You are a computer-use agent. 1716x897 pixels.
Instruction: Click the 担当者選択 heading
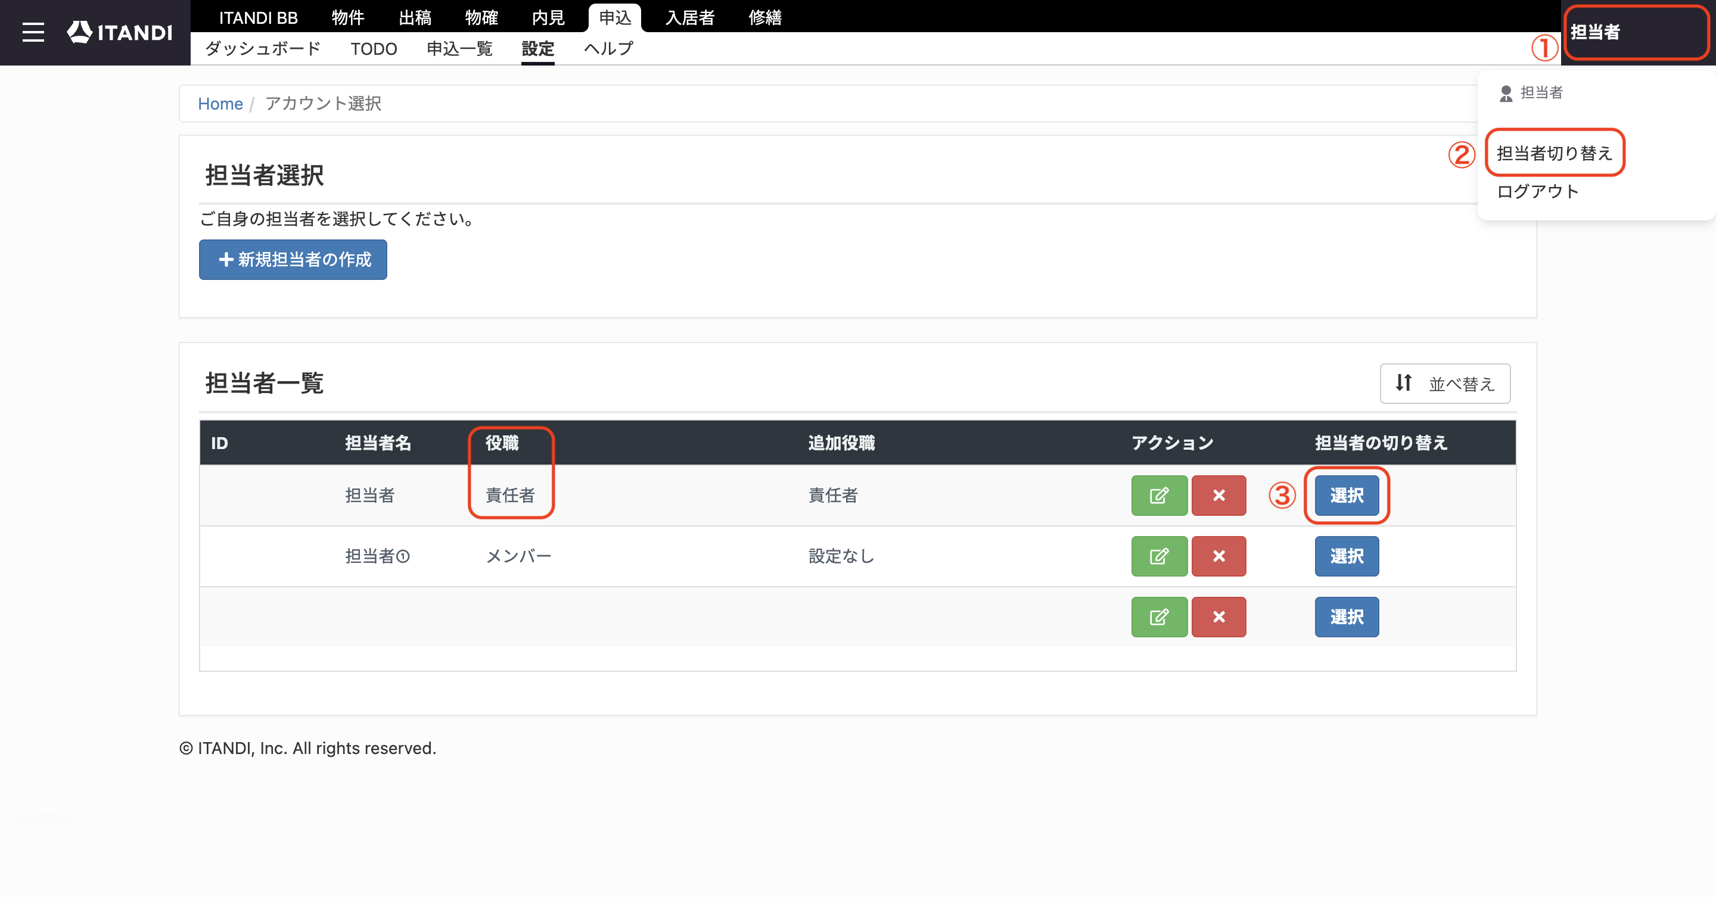click(x=265, y=175)
